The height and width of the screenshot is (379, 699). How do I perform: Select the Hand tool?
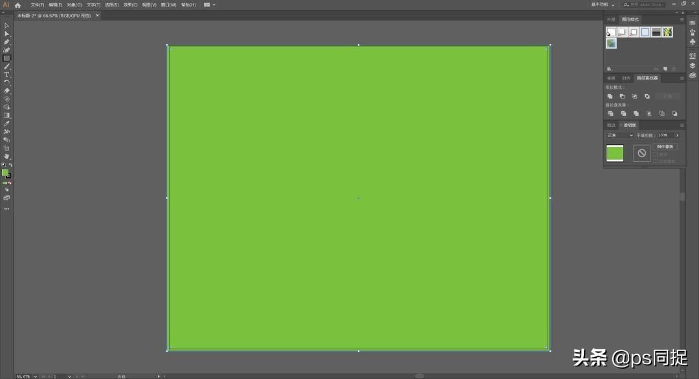click(x=6, y=157)
